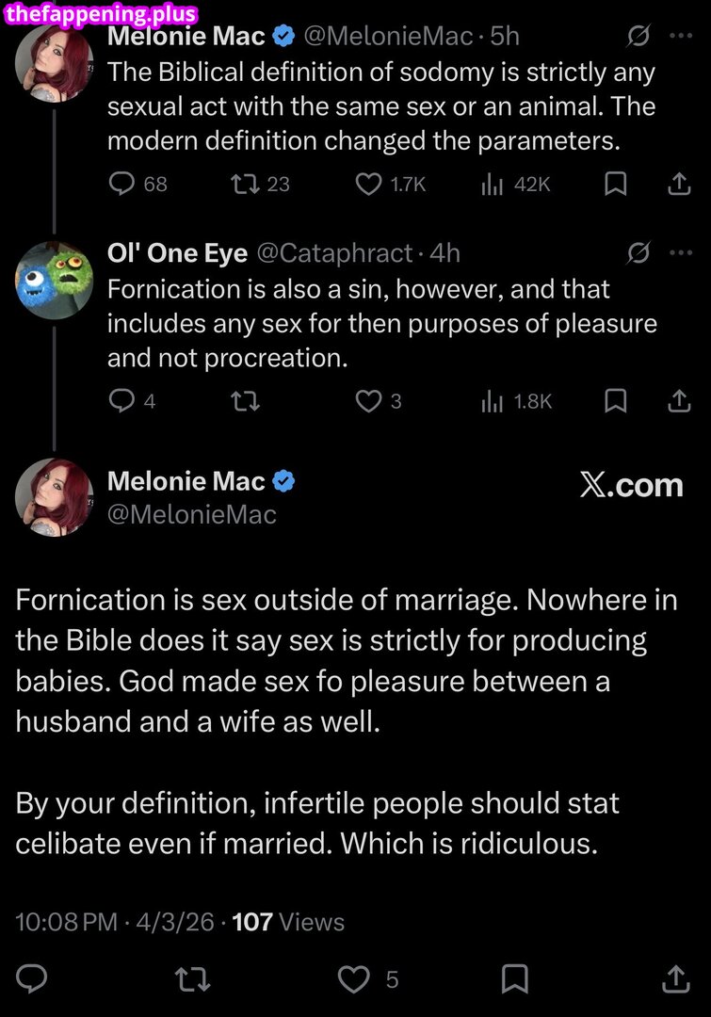Open the reply box on the bottom tweet
Screen dimensions: 711x1017
click(31, 979)
